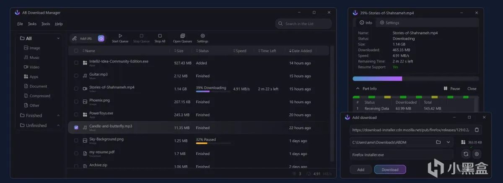Click the Search in the List field
This screenshot has width=503, height=183.
[307, 24]
